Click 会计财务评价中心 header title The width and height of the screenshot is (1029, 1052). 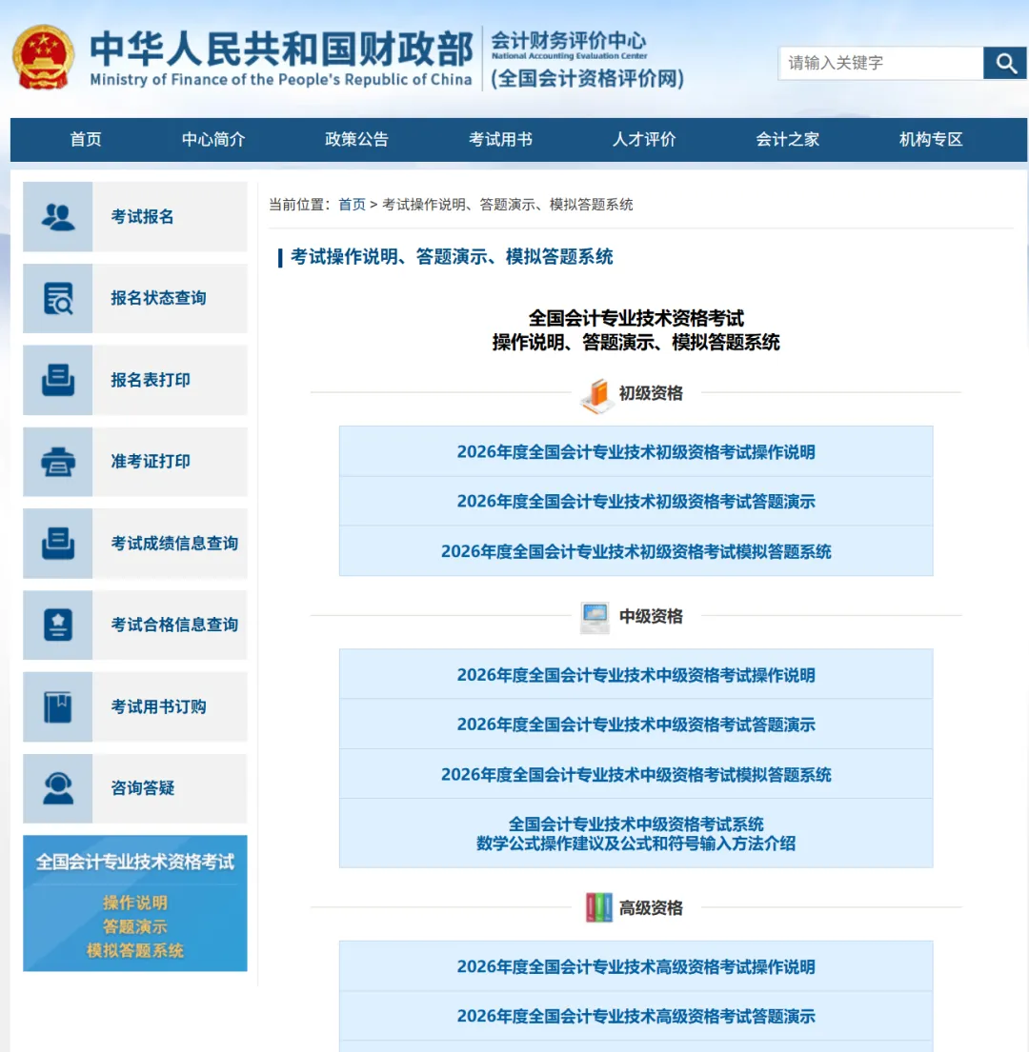click(x=569, y=40)
